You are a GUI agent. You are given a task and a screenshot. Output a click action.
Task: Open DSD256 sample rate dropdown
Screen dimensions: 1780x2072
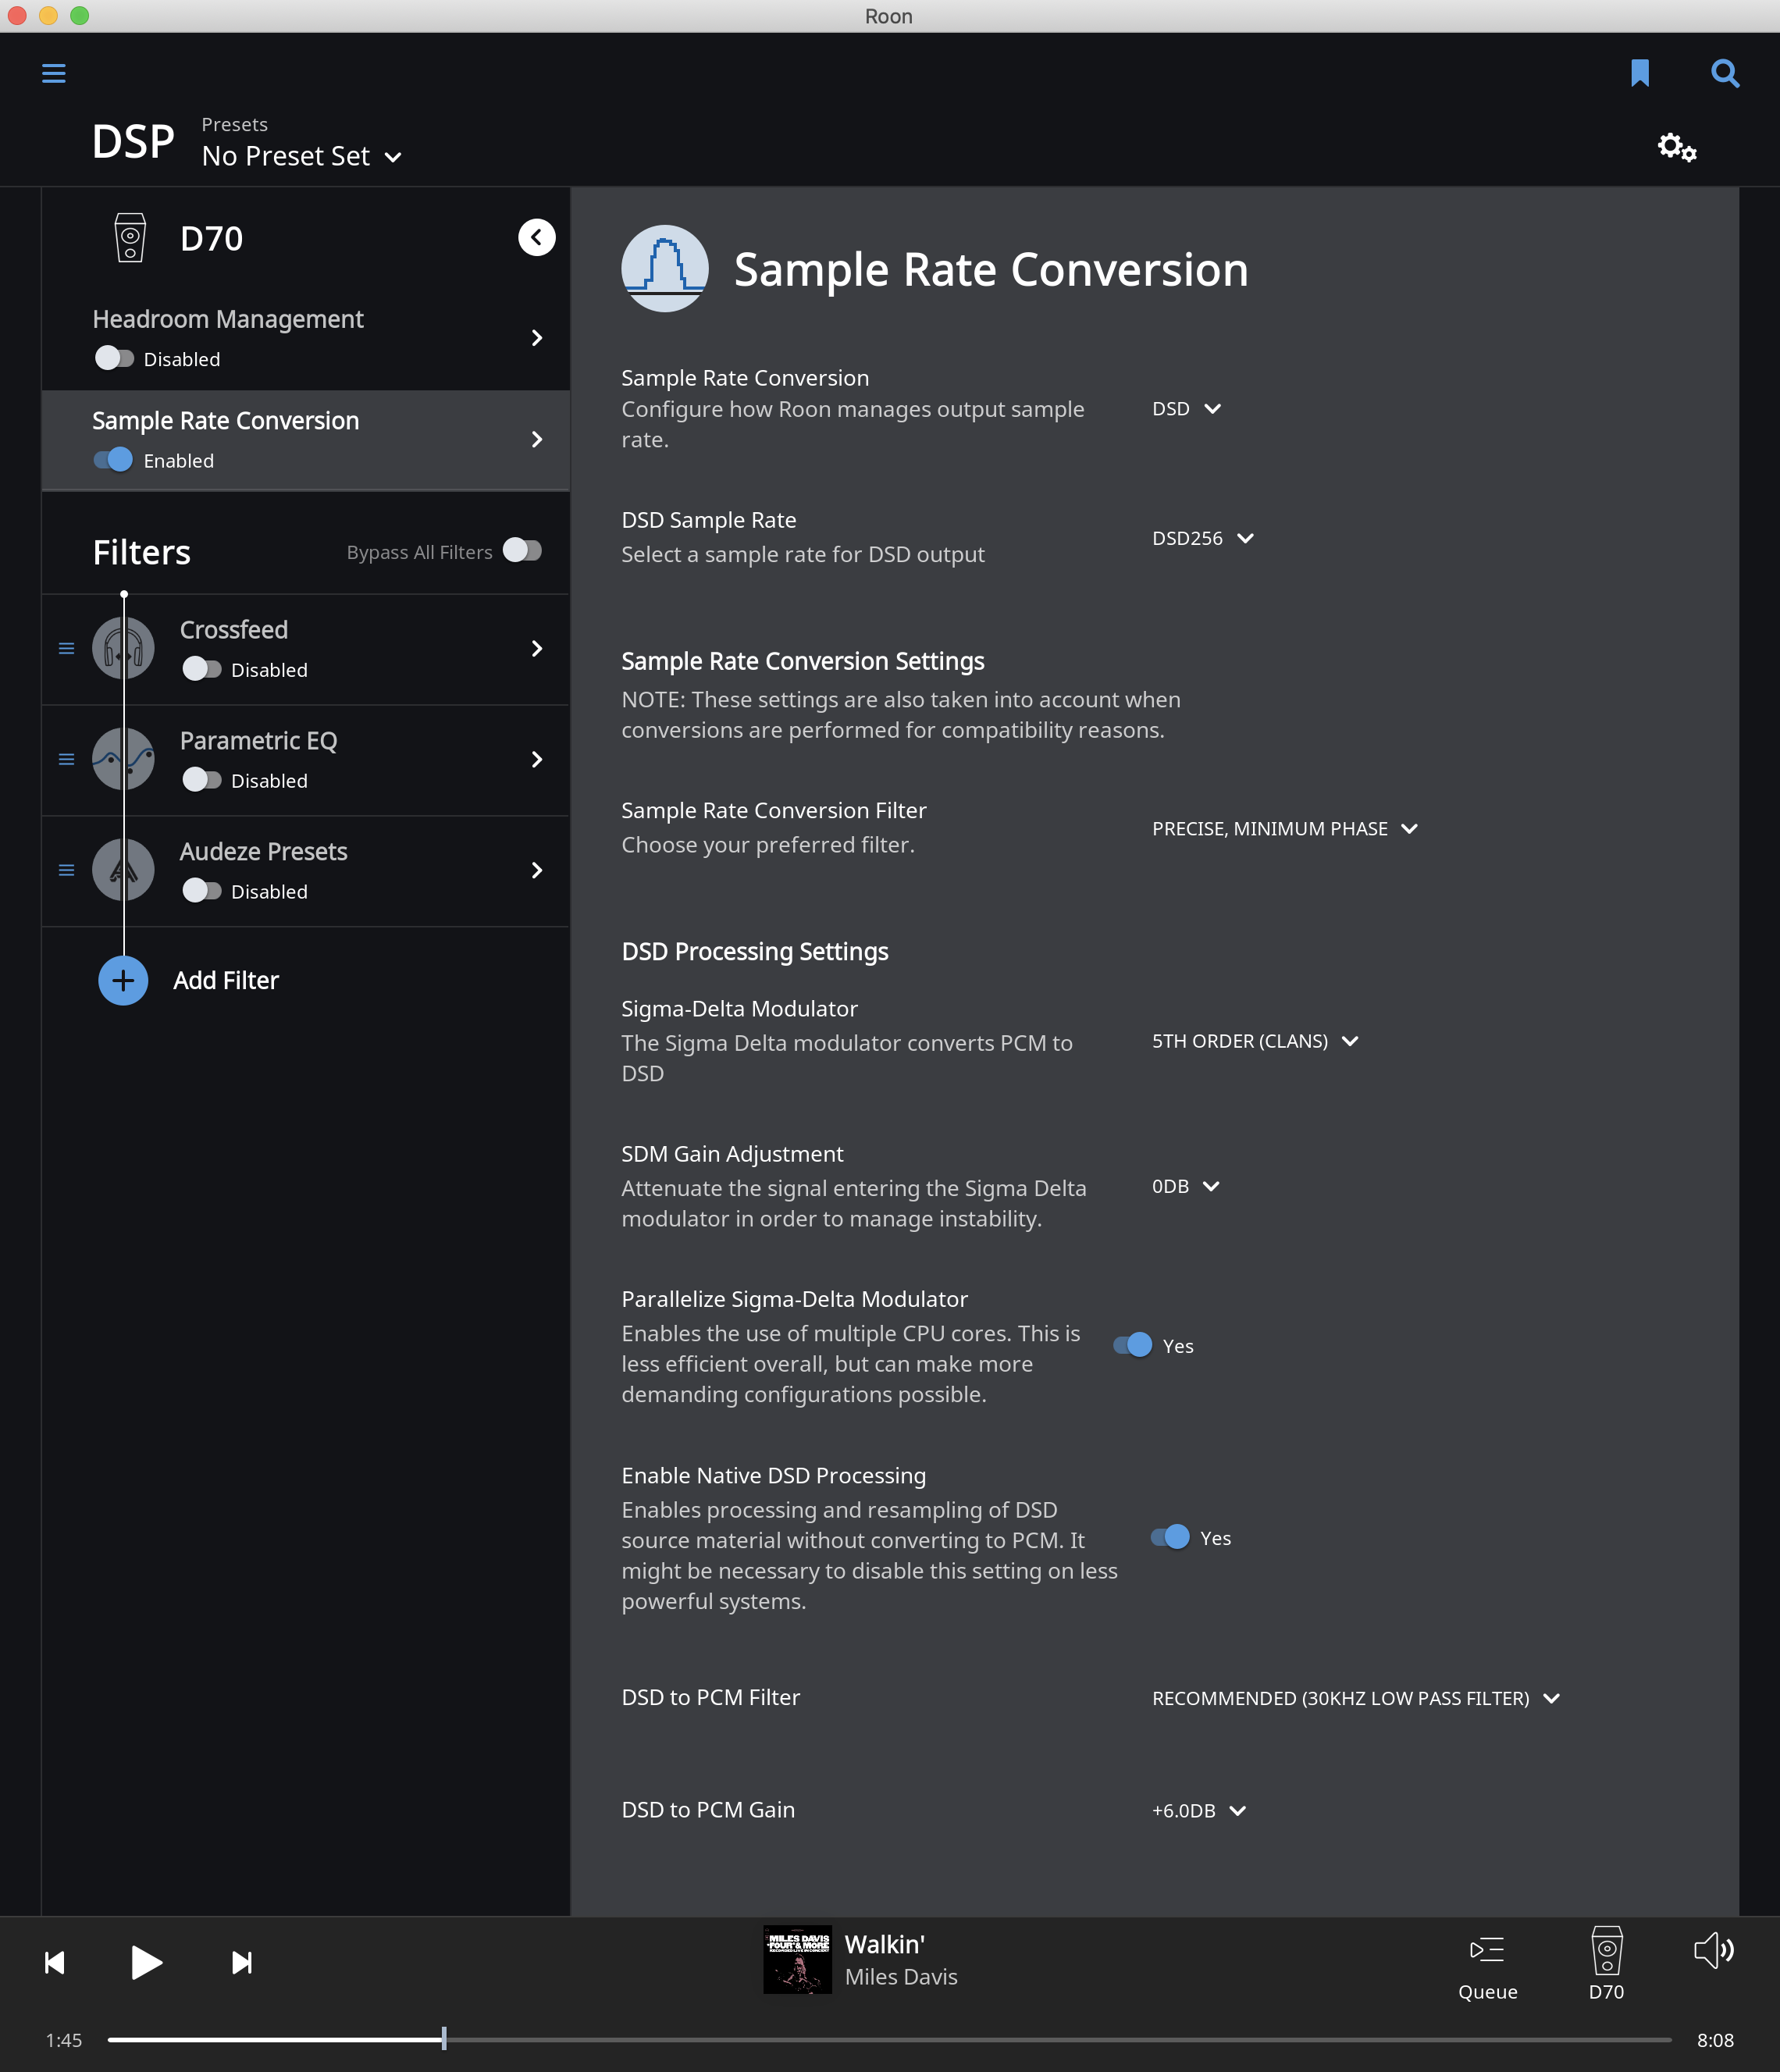(1203, 538)
